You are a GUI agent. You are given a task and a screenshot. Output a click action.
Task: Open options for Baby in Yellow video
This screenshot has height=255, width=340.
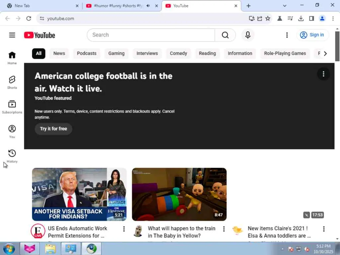tap(224, 229)
